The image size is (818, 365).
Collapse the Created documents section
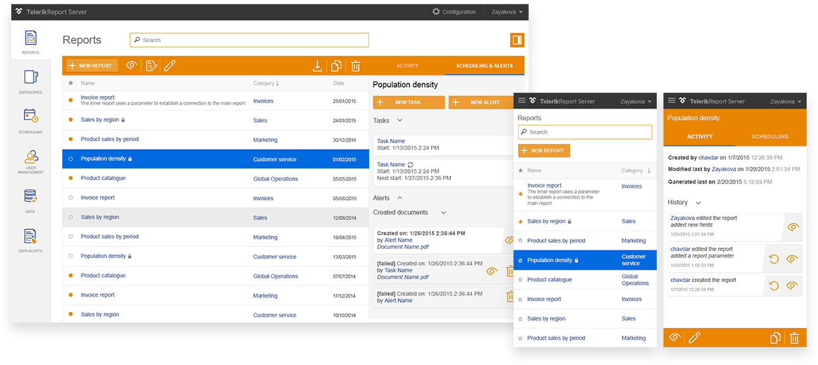click(444, 213)
